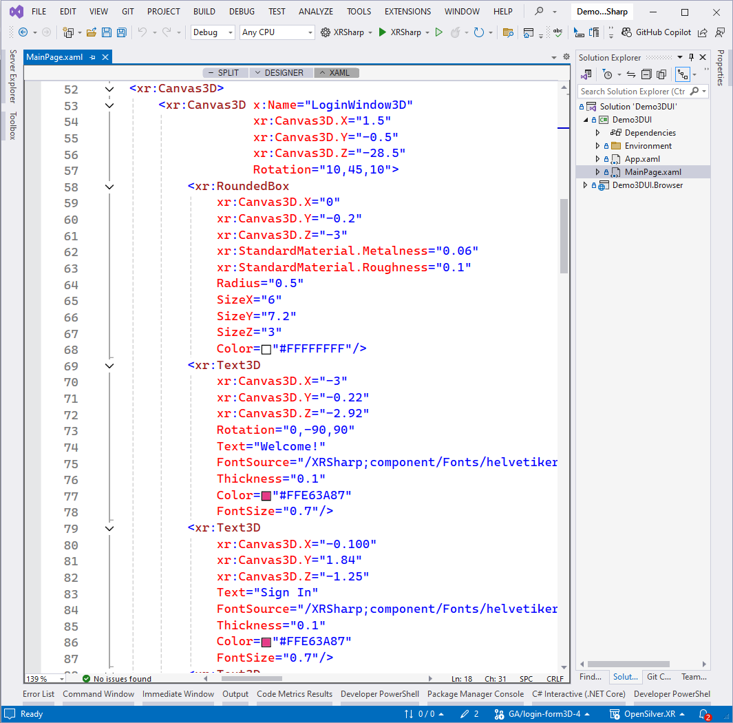Open the Toolbox side panel tab
The height and width of the screenshot is (723, 733).
12,125
